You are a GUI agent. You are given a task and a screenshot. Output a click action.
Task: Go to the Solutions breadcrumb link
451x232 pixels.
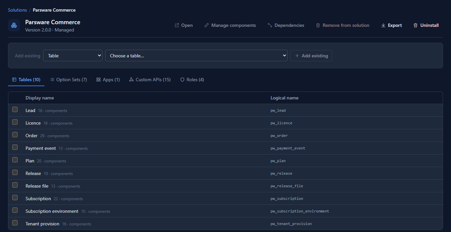17,10
